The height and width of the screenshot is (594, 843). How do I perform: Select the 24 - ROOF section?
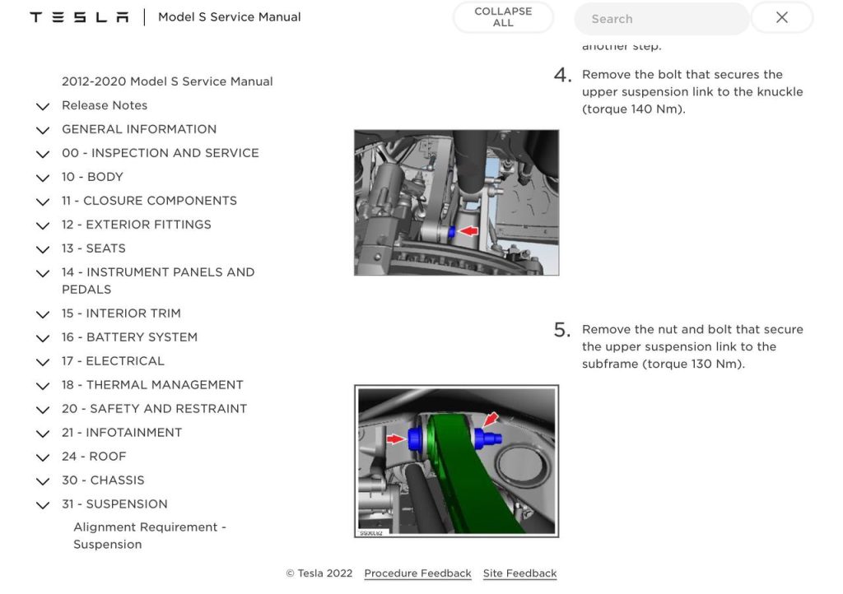94,457
